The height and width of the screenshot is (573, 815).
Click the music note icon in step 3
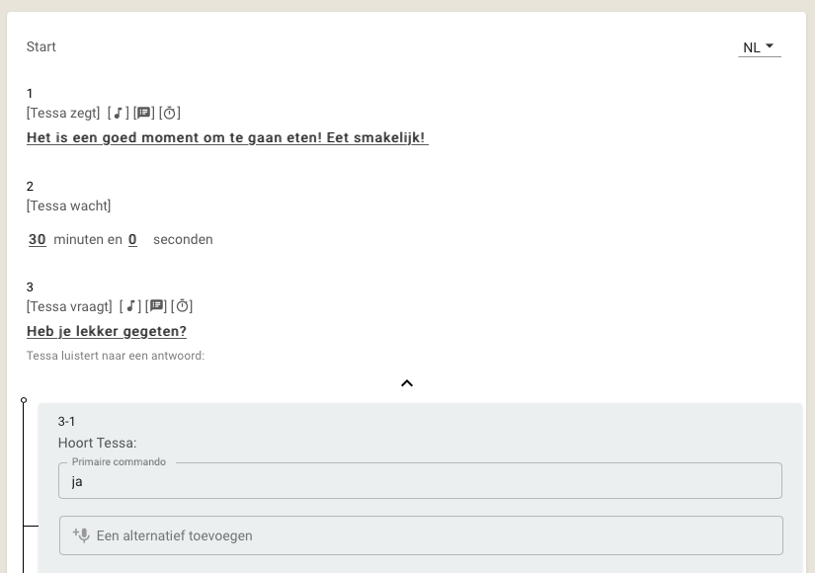(130, 306)
